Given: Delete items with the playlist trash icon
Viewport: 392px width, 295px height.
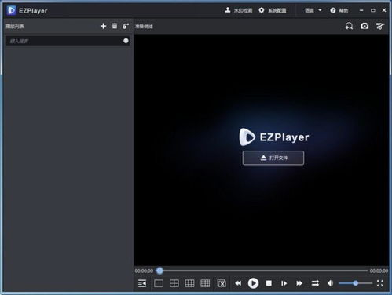Looking at the screenshot, I should click(115, 26).
